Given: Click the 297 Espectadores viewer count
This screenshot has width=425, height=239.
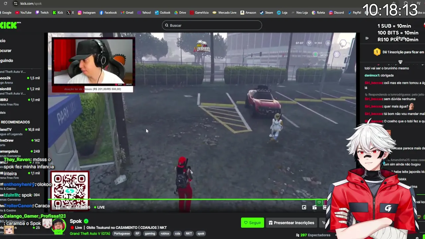Looking at the screenshot, I should [x=313, y=235].
